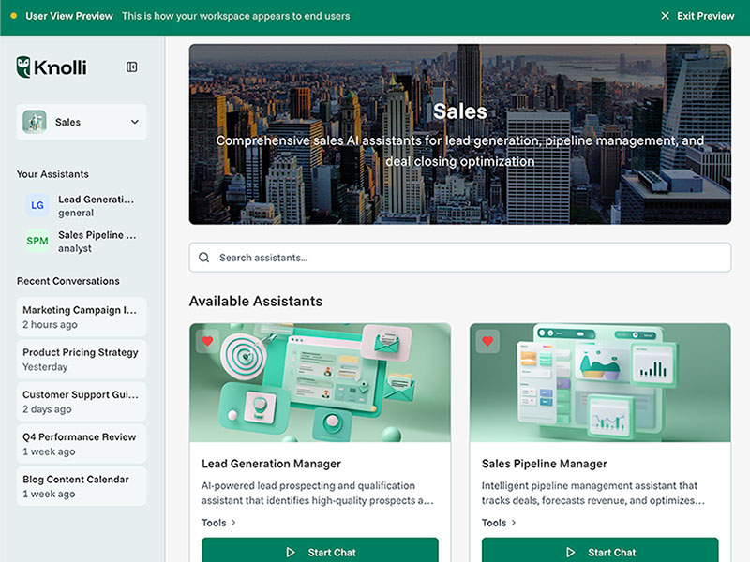This screenshot has height=562, width=750.
Task: Toggle favorite heart on Sales Pipeline Manager
Action: coord(487,341)
